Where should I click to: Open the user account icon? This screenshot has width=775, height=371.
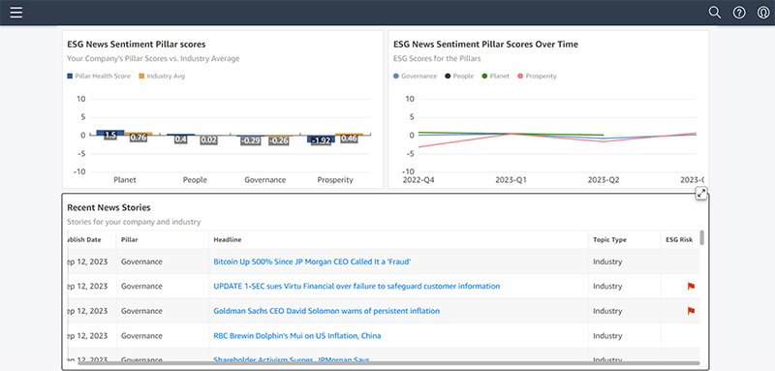coord(763,13)
